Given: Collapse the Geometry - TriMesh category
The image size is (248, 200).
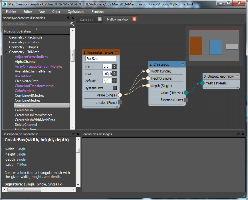Looking at the screenshot, I should click(5, 52).
